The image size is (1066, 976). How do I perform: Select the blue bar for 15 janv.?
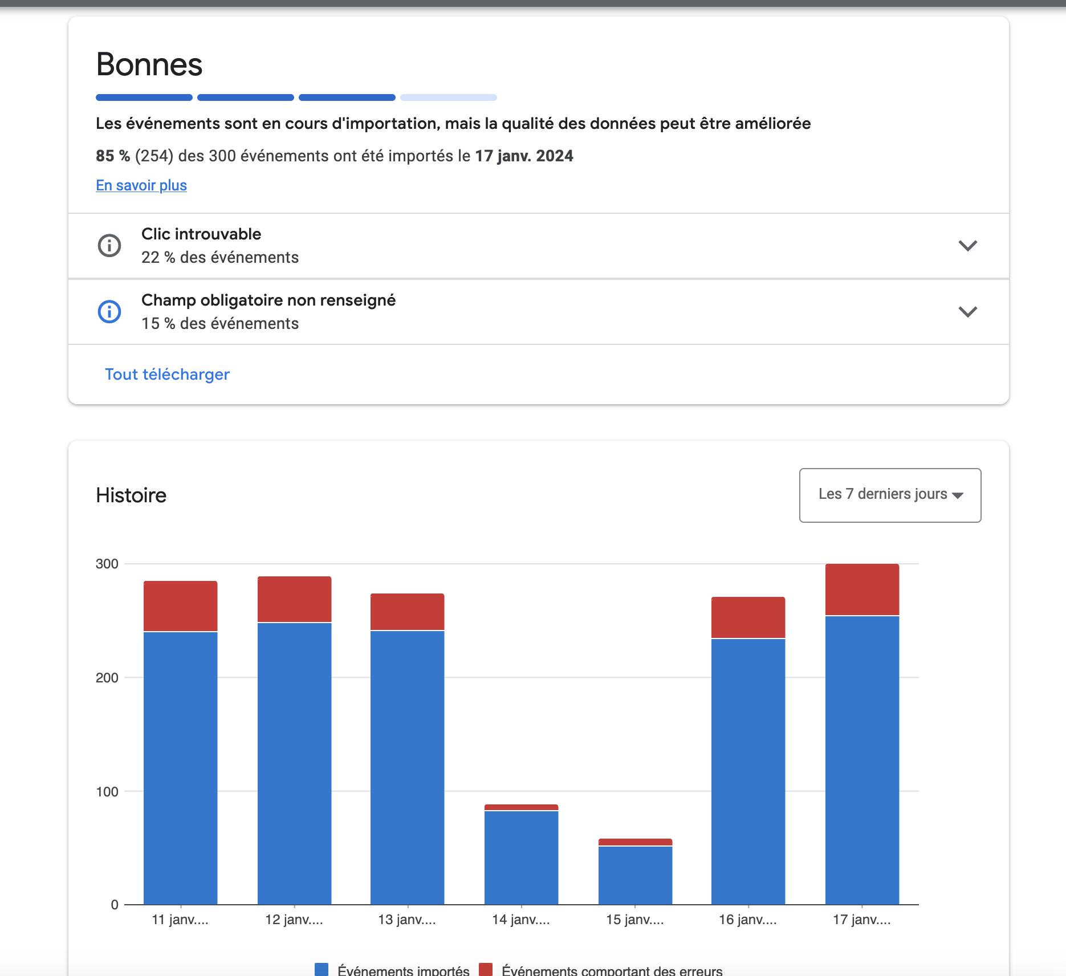click(x=636, y=875)
